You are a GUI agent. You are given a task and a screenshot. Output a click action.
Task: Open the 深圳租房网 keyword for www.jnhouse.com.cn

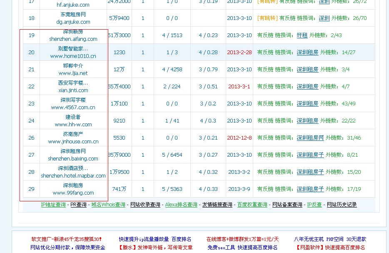[x=310, y=138]
